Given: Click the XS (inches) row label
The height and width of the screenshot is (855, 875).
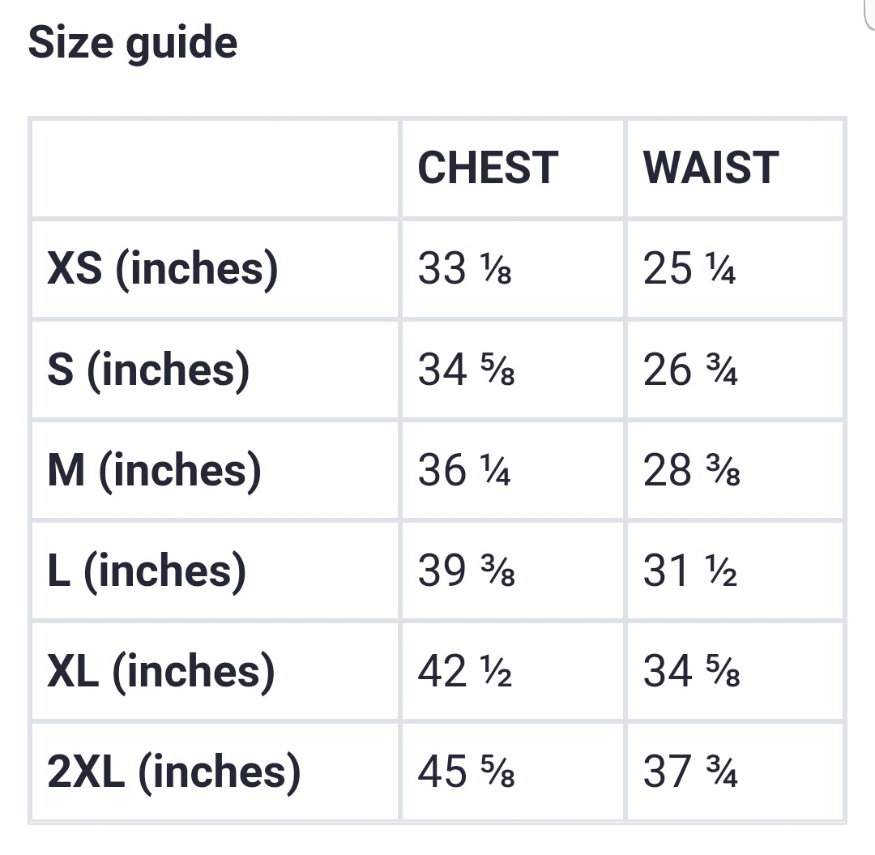Looking at the screenshot, I should pos(163,268).
